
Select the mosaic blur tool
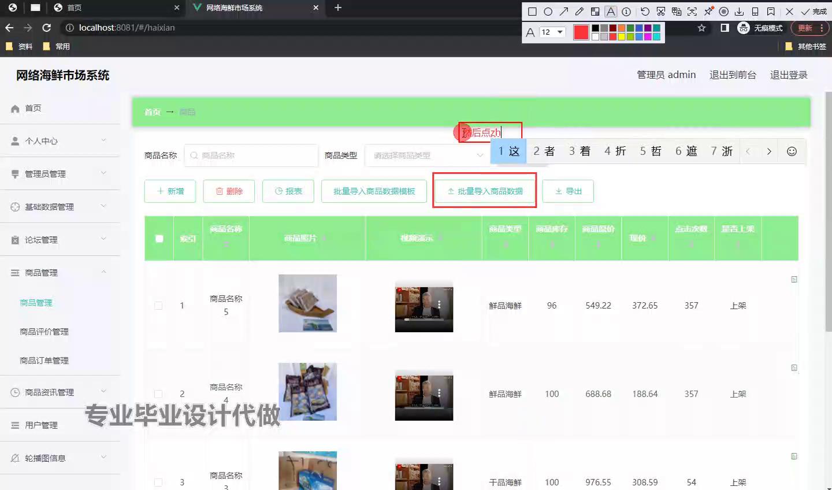pyautogui.click(x=595, y=12)
